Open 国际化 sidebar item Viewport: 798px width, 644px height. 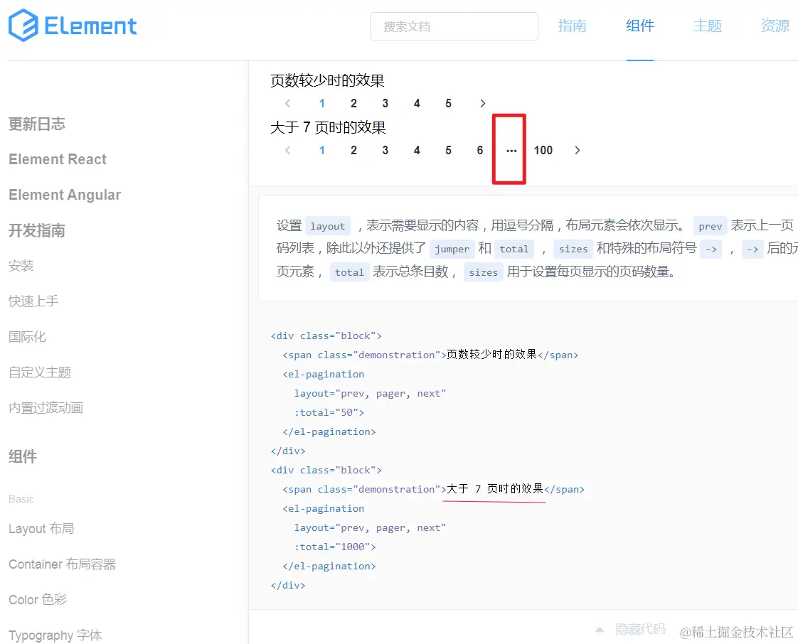pyautogui.click(x=27, y=337)
